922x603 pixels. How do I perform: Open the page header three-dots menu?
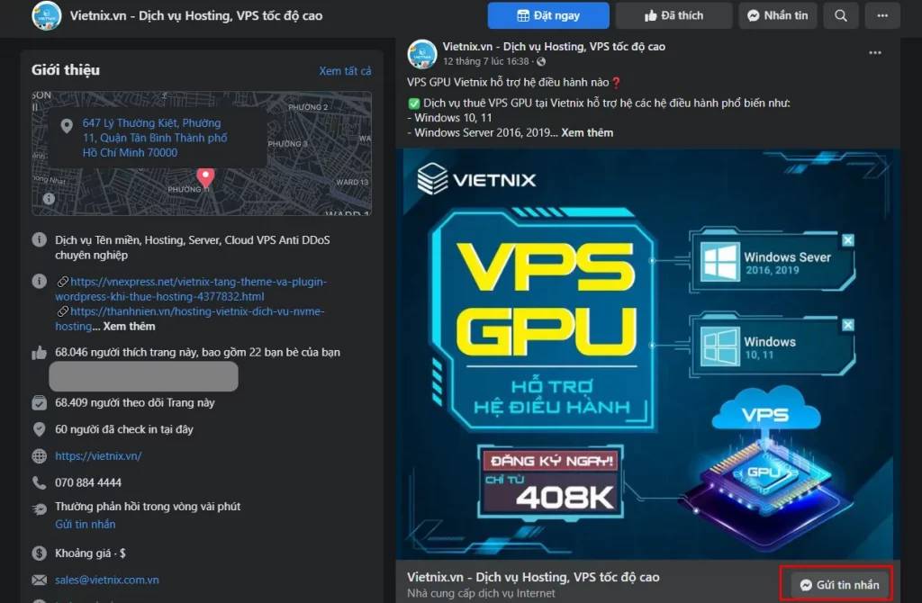point(882,16)
